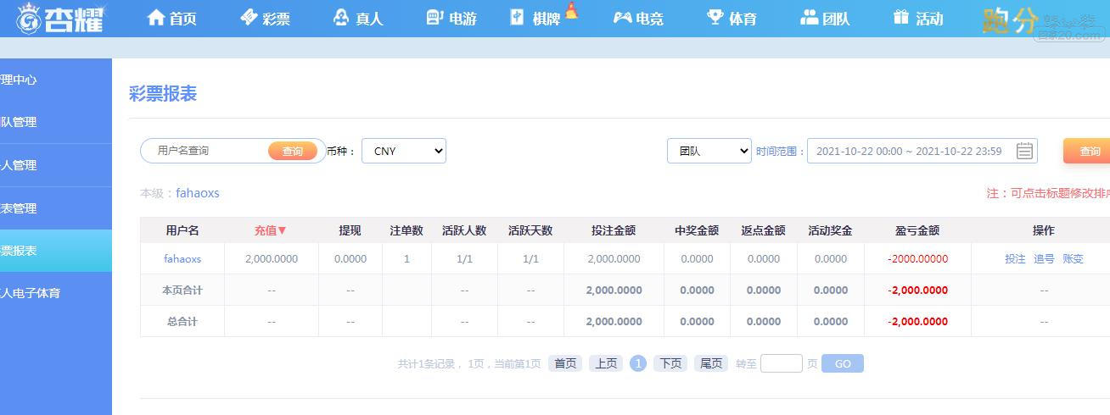Click the fahaoxs link next to 本级
The width and height of the screenshot is (1110, 415).
[x=198, y=193]
